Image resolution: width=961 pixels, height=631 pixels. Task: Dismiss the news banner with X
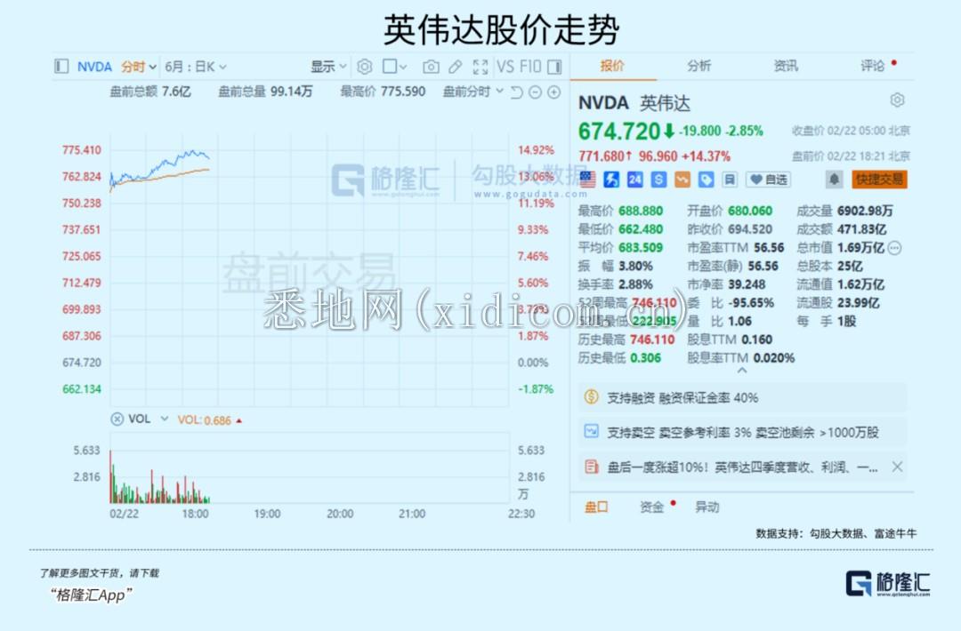pyautogui.click(x=897, y=467)
